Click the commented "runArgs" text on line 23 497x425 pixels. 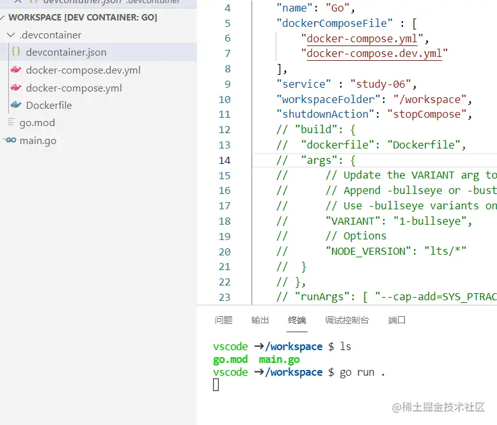322,296
